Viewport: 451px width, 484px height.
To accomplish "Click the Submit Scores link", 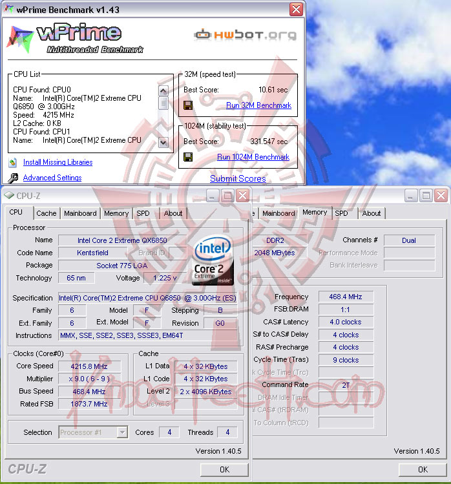I will pos(238,178).
